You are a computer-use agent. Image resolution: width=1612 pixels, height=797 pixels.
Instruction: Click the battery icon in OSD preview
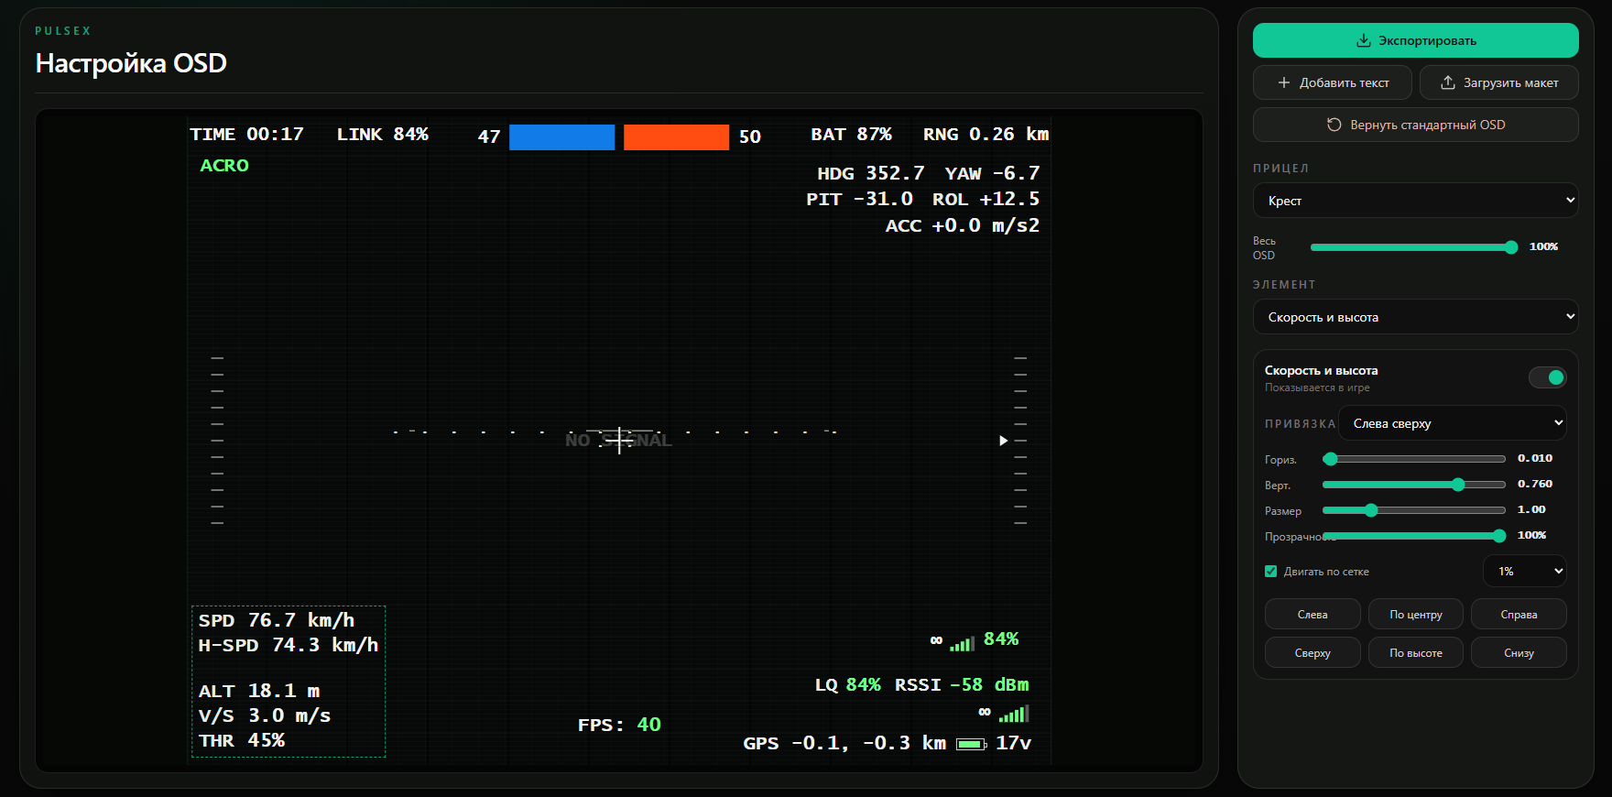971,744
